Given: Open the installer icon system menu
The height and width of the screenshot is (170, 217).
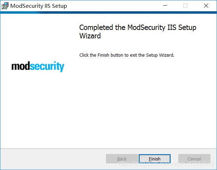Looking at the screenshot, I should [x=5, y=6].
